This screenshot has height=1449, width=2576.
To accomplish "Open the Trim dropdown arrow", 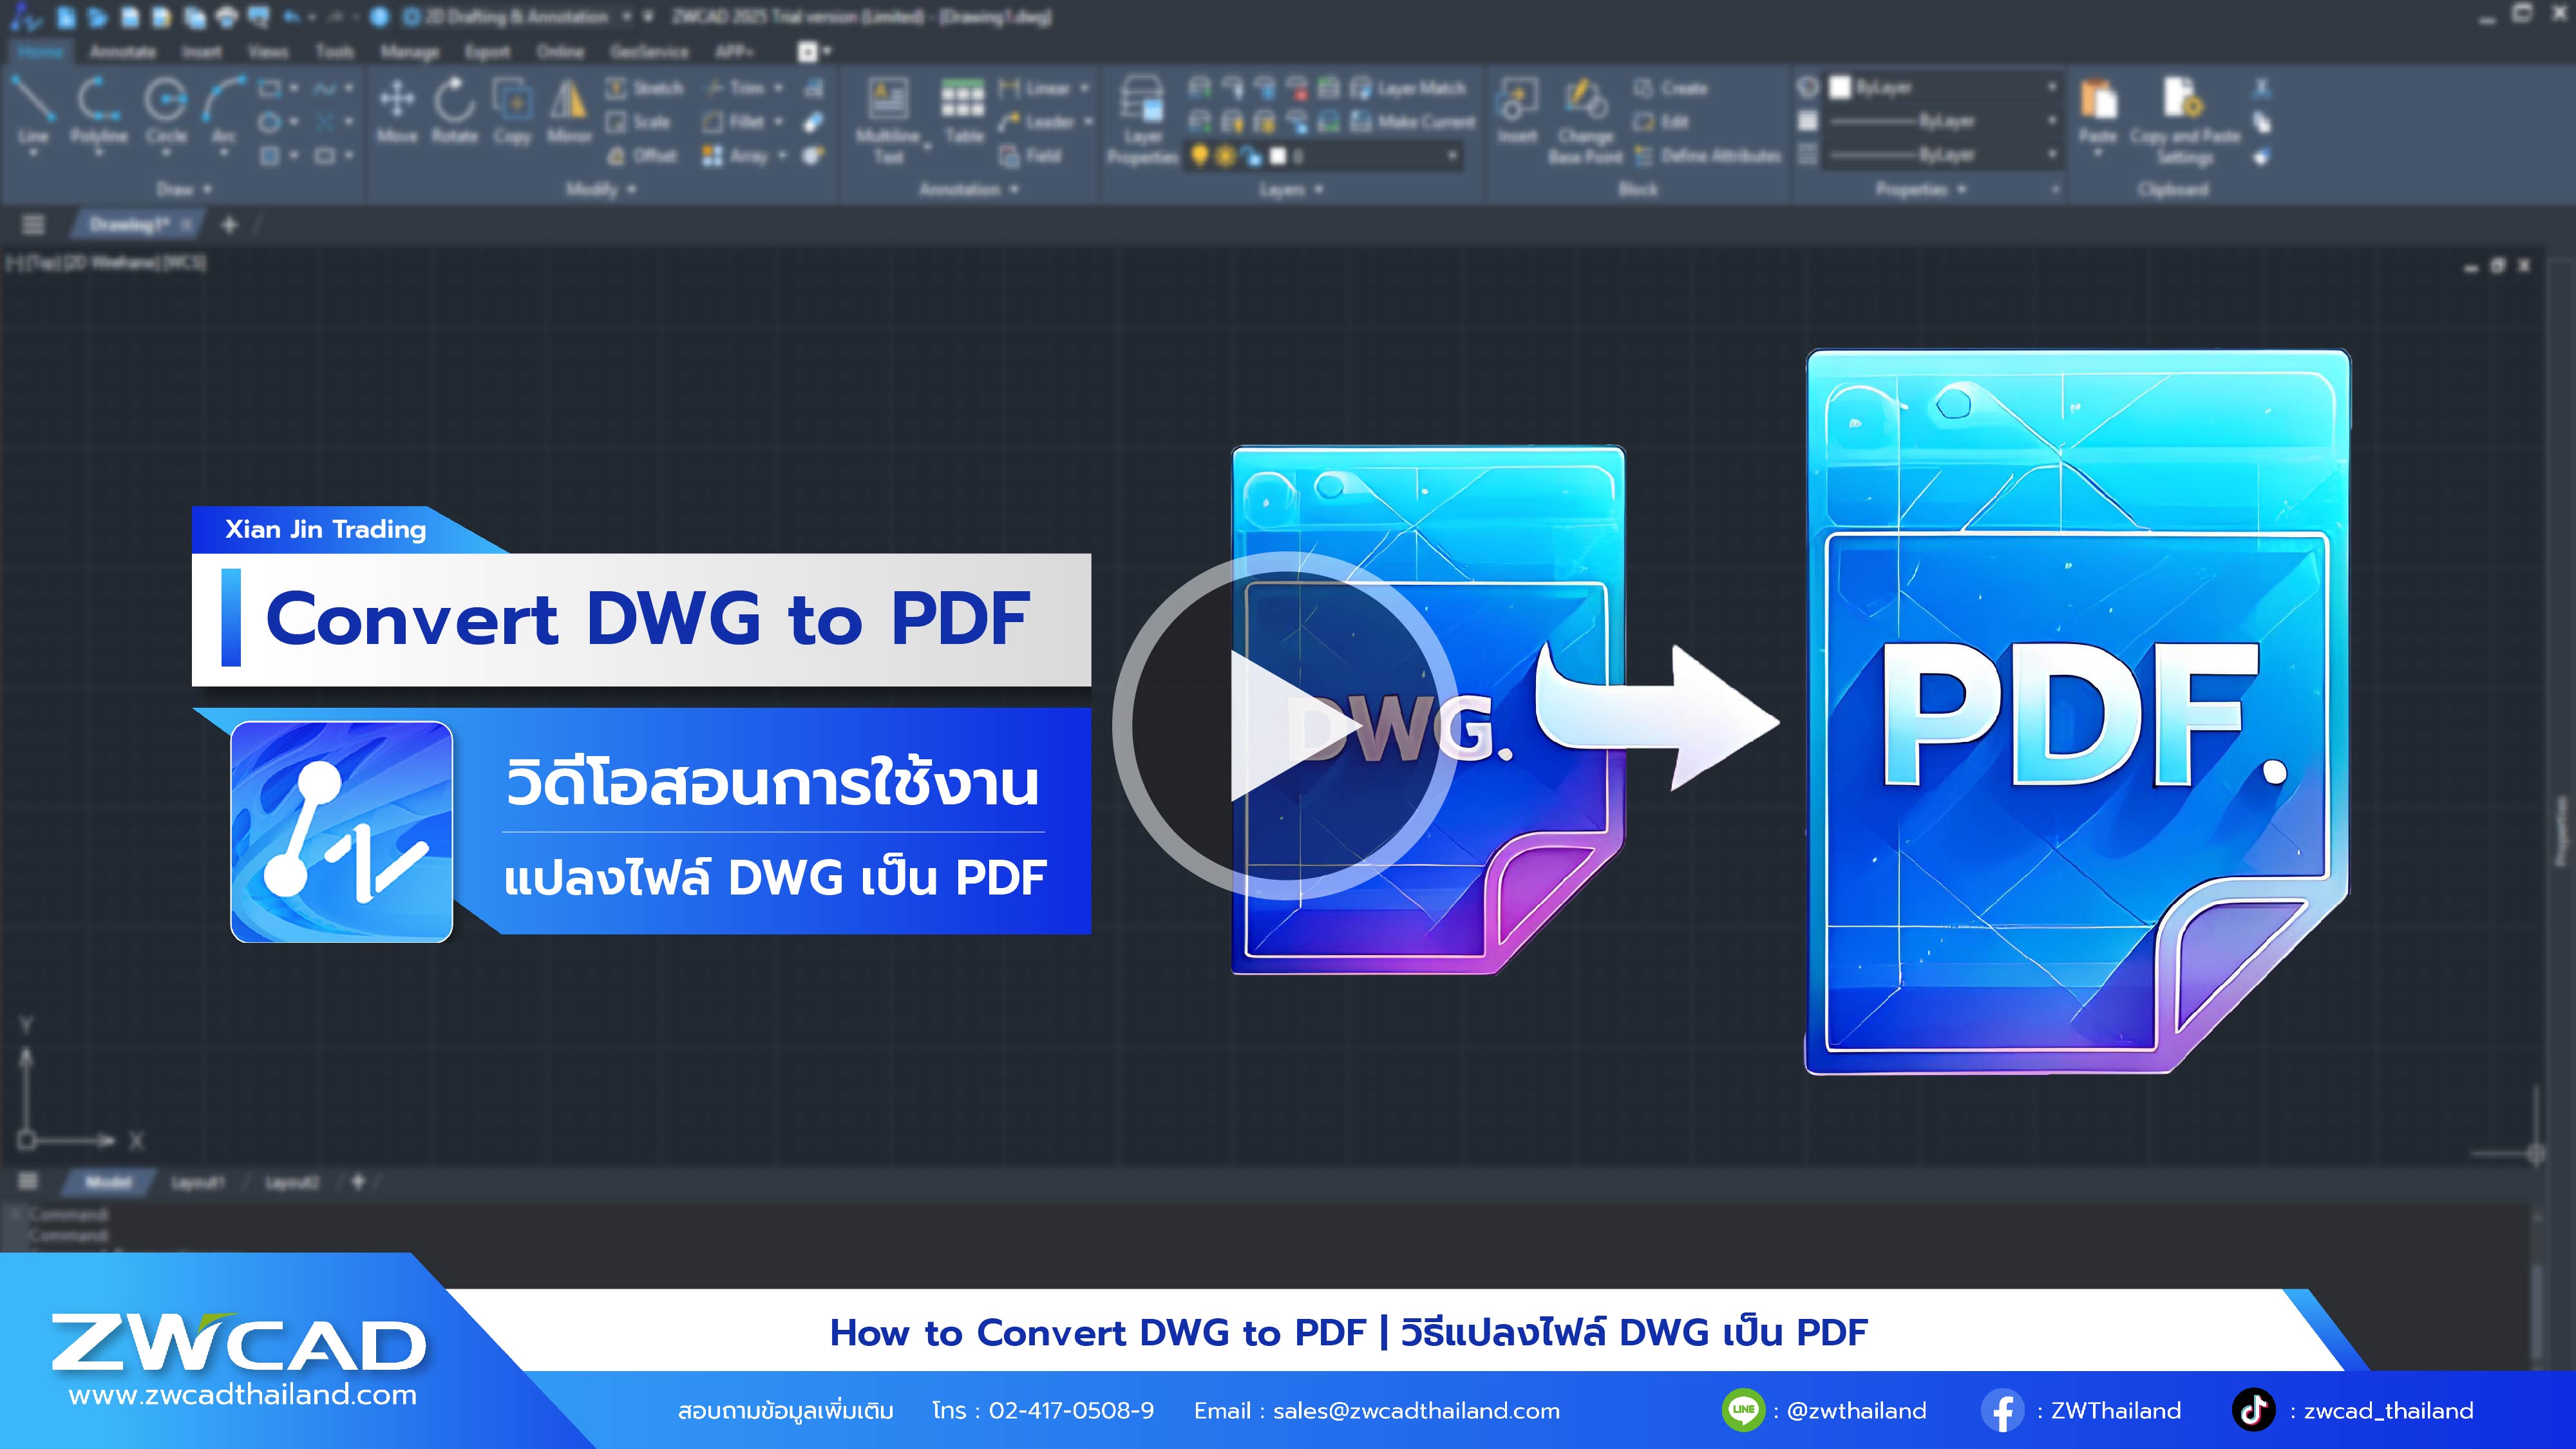I will coord(779,88).
